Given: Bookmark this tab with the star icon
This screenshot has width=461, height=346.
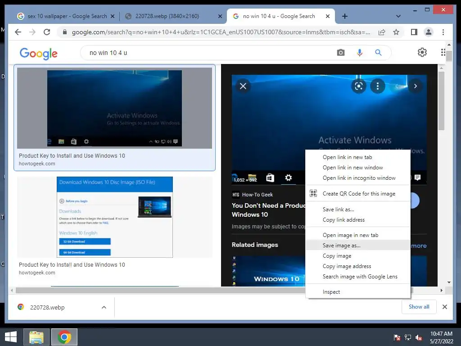Looking at the screenshot, I should click(x=396, y=32).
